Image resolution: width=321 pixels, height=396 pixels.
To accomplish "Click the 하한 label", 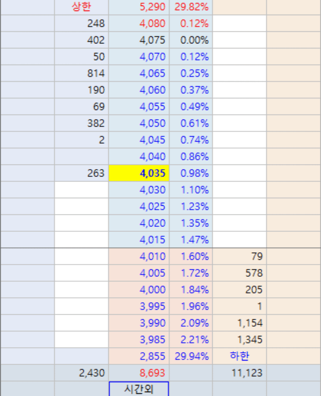I will pyautogui.click(x=240, y=356).
